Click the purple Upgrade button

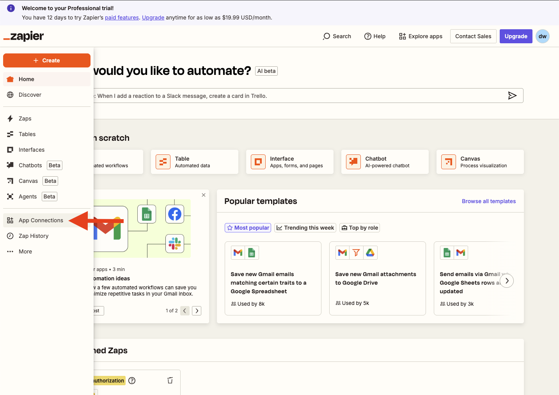tap(516, 36)
